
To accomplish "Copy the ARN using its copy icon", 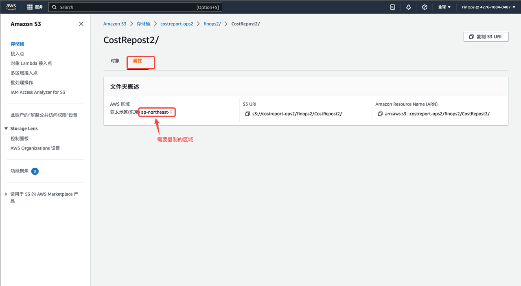I will [x=380, y=114].
